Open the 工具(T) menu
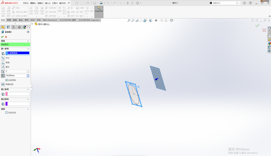Image resolution: width=271 pixels, height=156 pixels. [55, 3]
